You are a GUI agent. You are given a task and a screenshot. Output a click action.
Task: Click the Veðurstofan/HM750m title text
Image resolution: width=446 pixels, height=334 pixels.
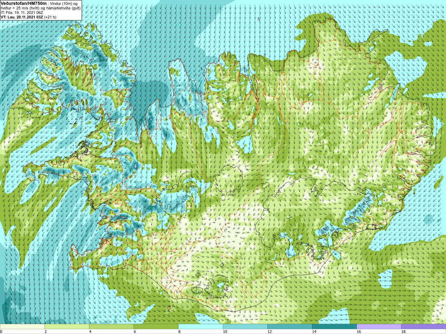click(x=24, y=3)
